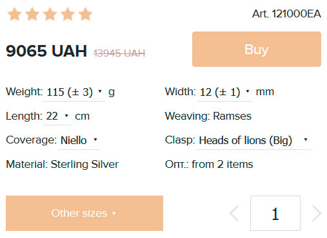327x238 pixels.
Task: Click the fourth rating star
Action: tap(68, 14)
